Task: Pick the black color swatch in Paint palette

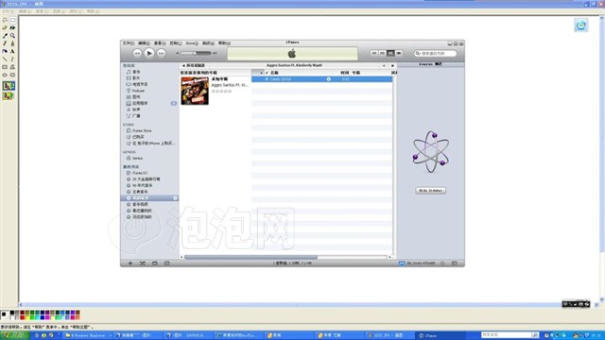Action: click(12, 313)
